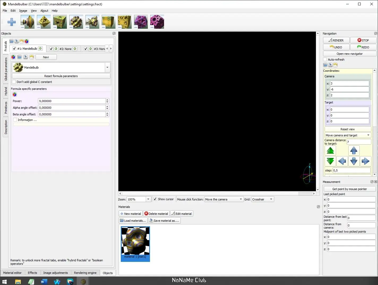Load the Sierpinski octahedron preset thumbnail
Viewport: 378px width, 285px height.
point(44,22)
